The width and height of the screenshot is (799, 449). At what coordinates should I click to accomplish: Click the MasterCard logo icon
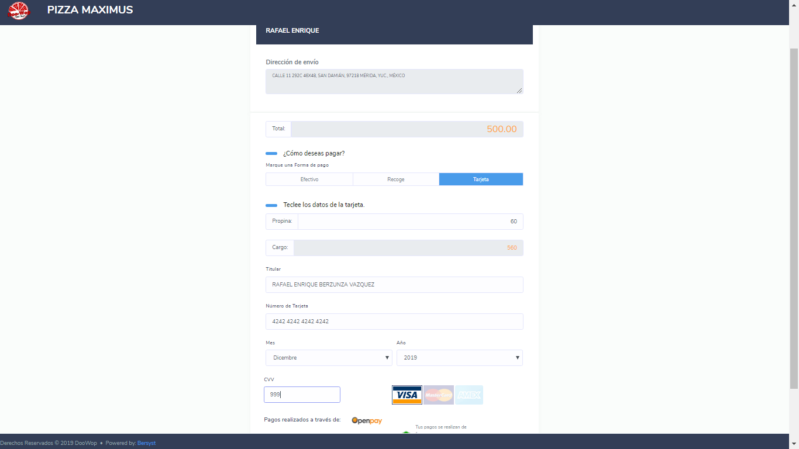pyautogui.click(x=438, y=395)
